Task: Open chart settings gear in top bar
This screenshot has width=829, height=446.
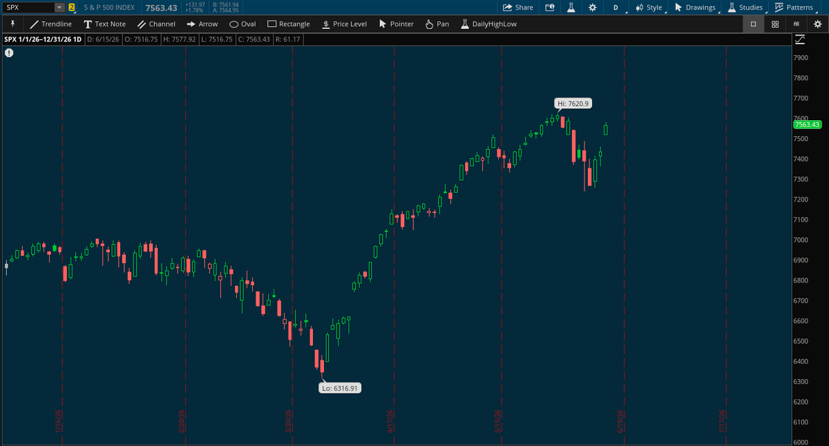Action: 592,8
